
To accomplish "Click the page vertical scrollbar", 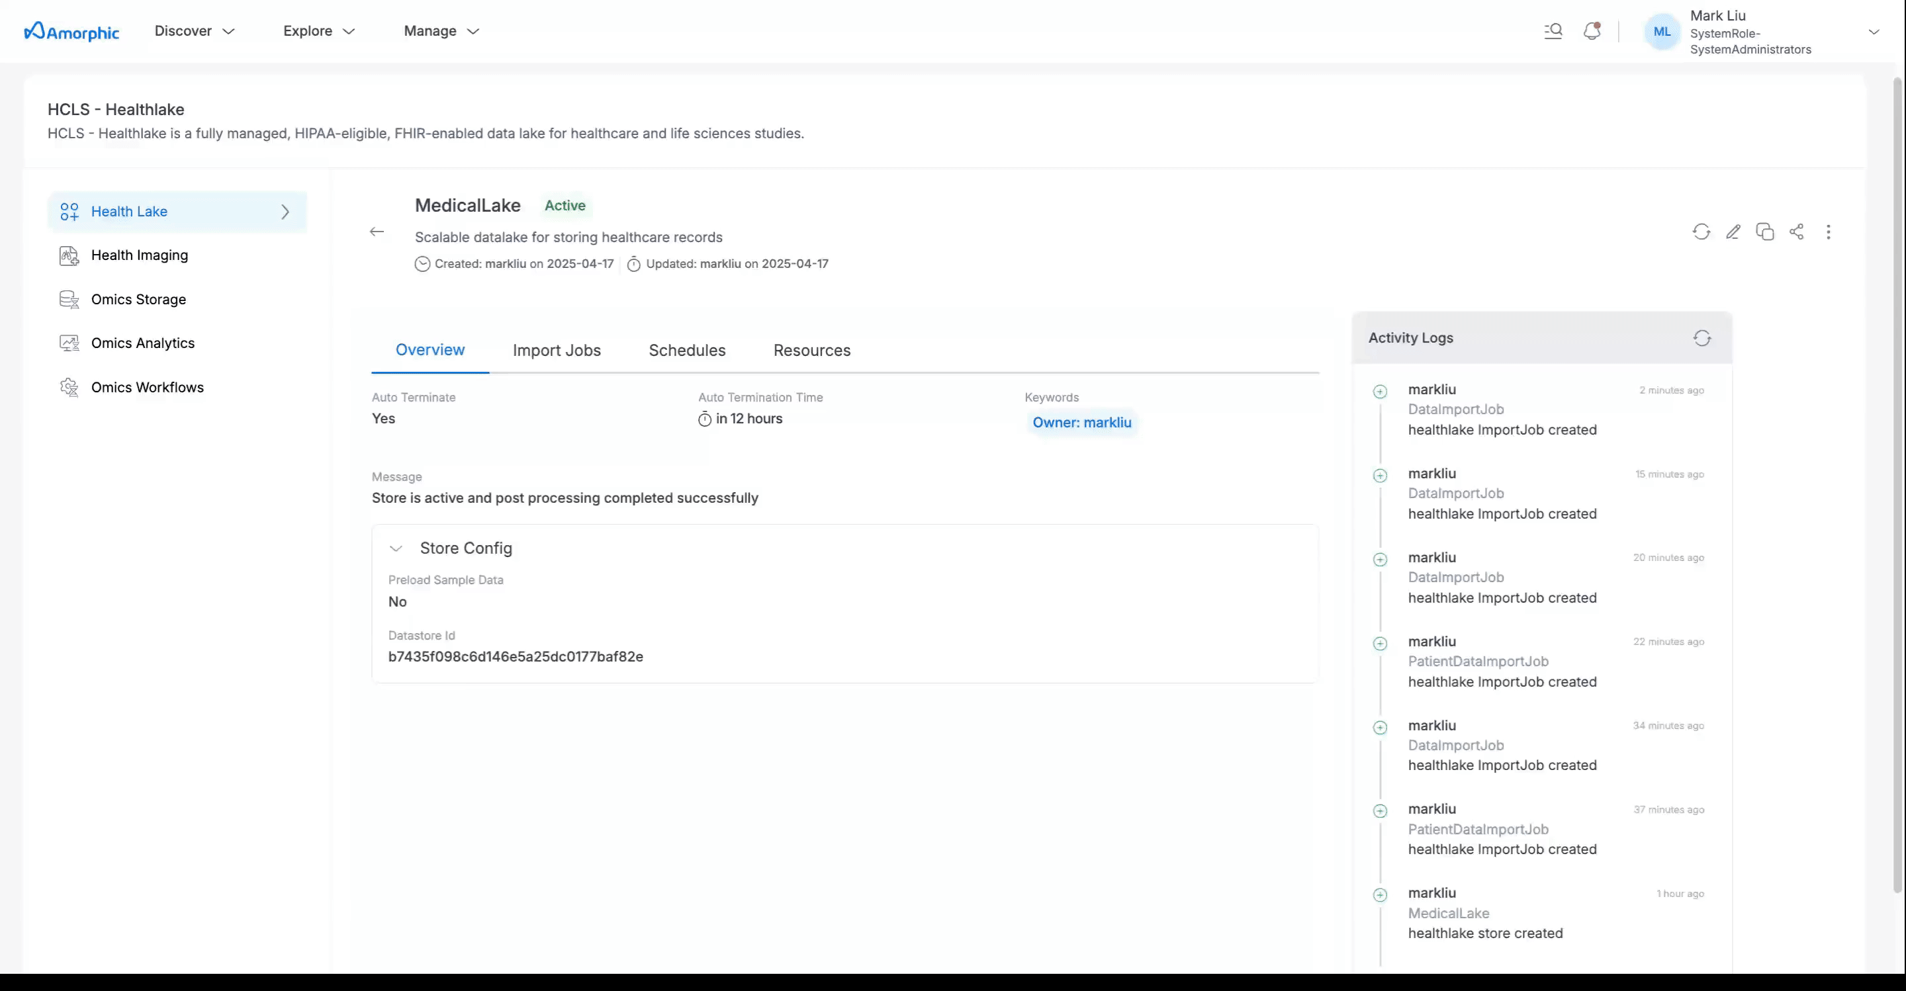I will pos(1898,484).
